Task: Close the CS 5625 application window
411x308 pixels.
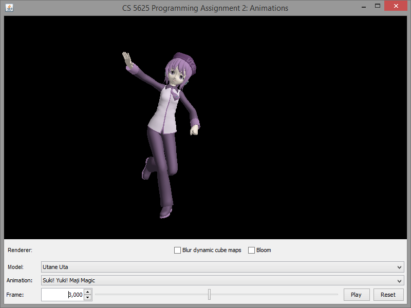Action: [397, 6]
